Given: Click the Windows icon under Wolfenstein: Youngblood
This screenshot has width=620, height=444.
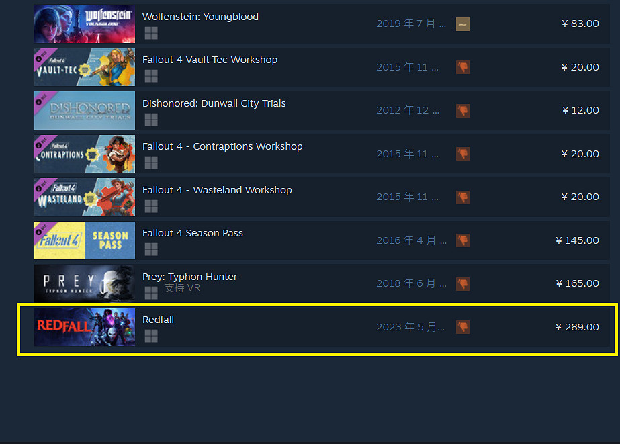Looking at the screenshot, I should [151, 33].
